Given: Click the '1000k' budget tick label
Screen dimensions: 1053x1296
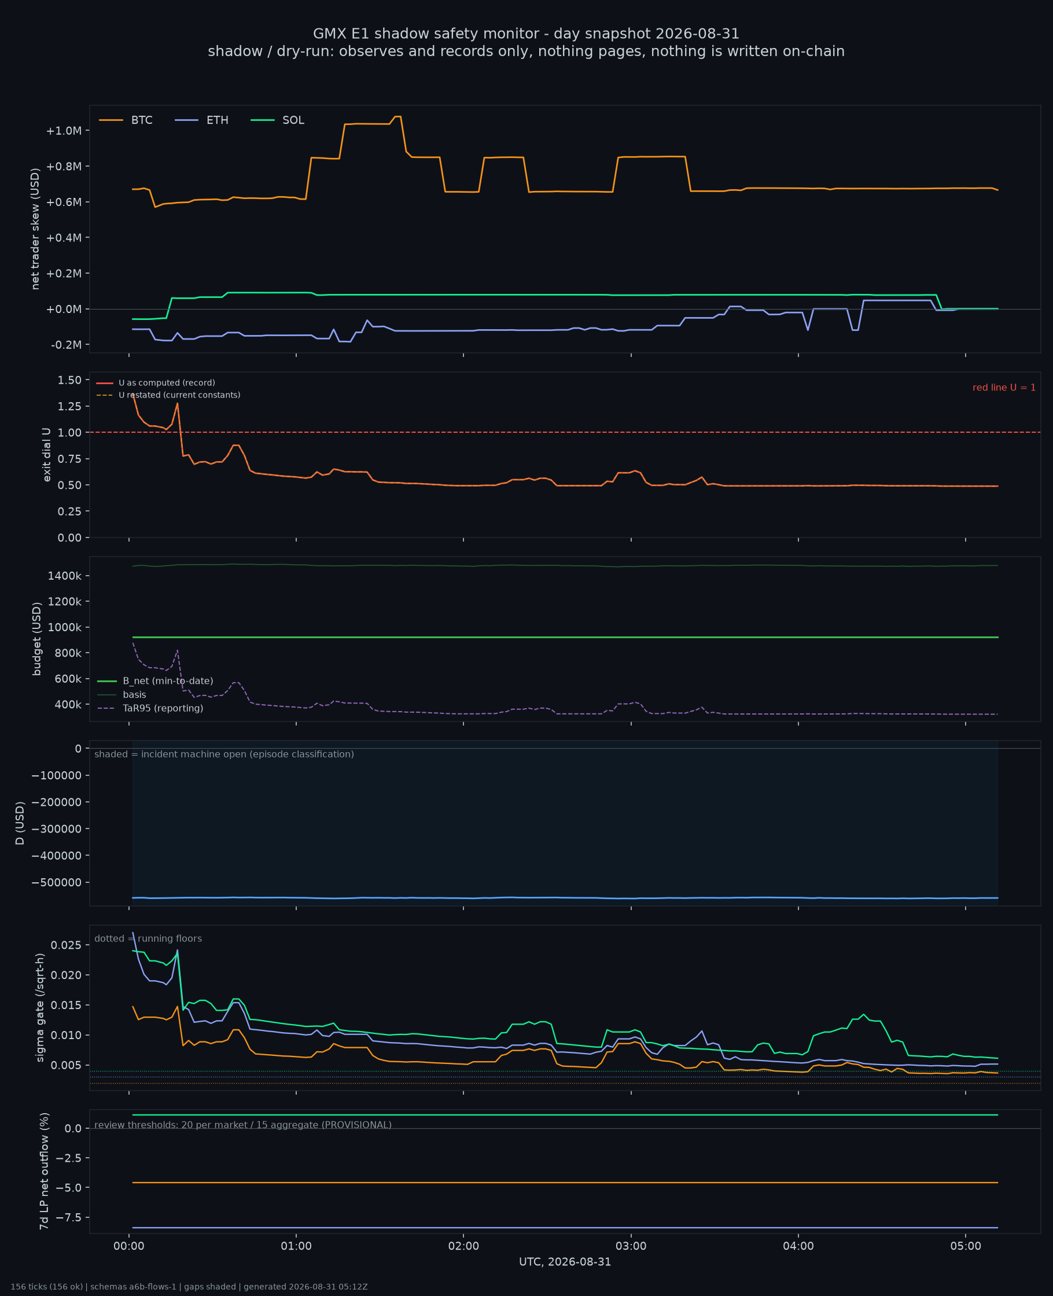Looking at the screenshot, I should tap(65, 628).
